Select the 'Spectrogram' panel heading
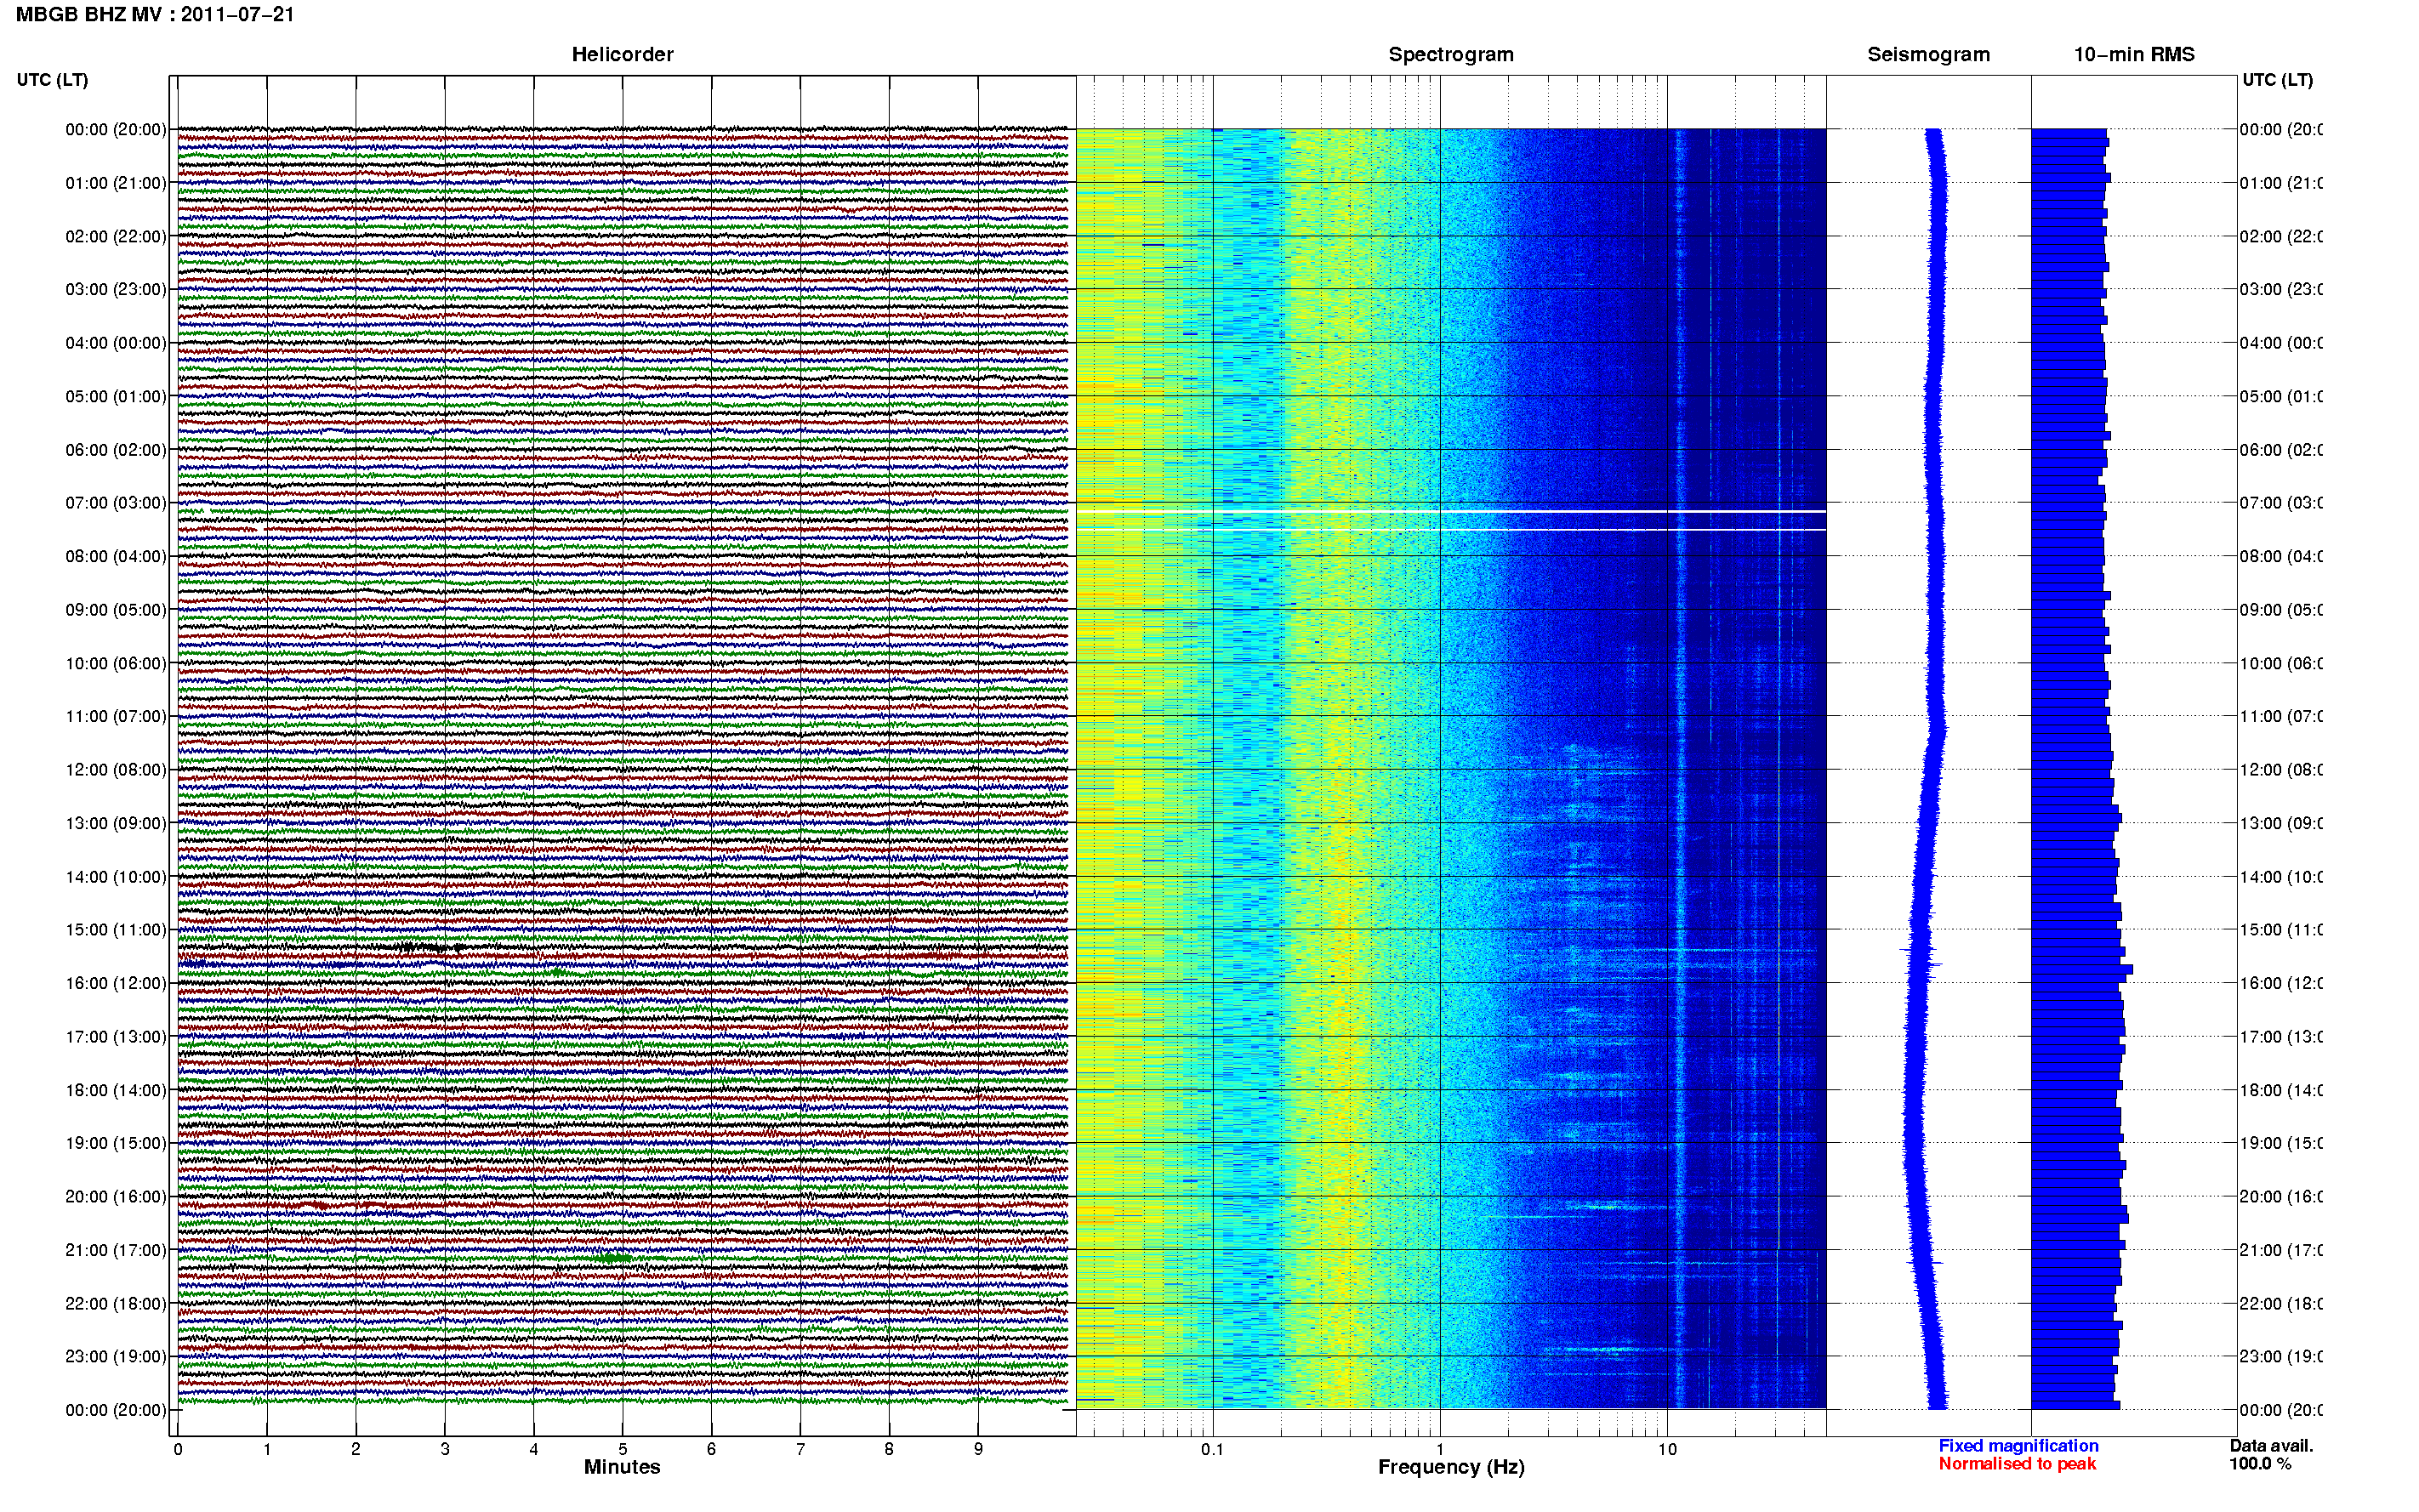The width and height of the screenshot is (2419, 1512). (x=1451, y=55)
